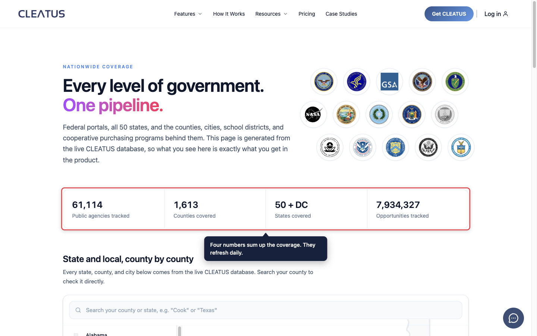Click the Homeland Security seal
Viewport: 537px width, 336px height.
[362, 147]
